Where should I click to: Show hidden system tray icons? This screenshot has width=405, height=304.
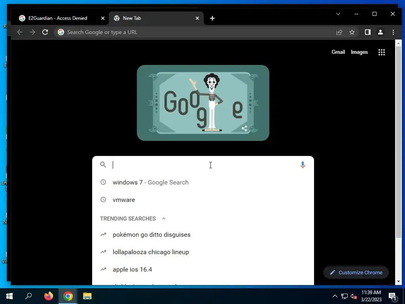[x=335, y=296]
